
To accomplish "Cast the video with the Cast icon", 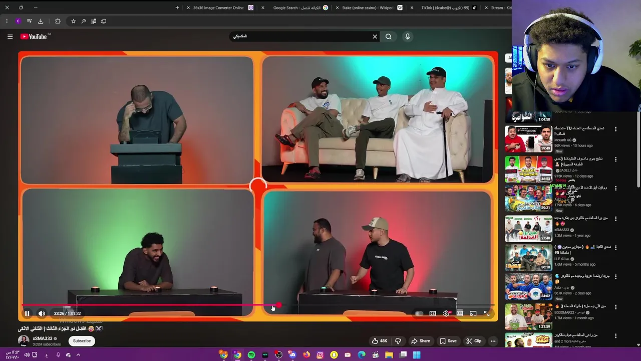I will click(x=473, y=313).
